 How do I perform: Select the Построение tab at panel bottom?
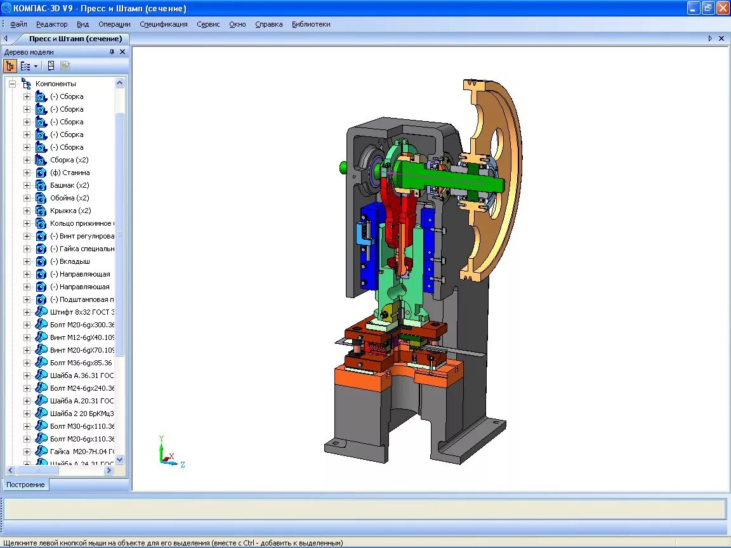(25, 485)
